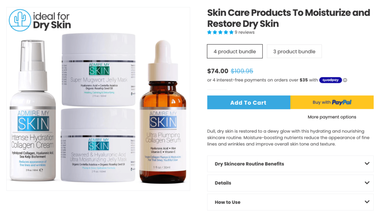Click the cactus logo icon
The image size is (387, 213).
pyautogui.click(x=20, y=20)
